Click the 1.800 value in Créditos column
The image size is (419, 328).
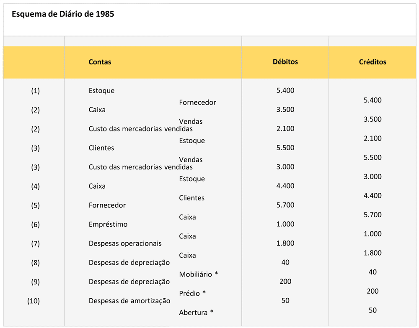click(372, 253)
